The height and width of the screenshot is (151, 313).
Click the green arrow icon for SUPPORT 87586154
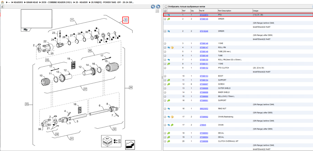[169, 80]
